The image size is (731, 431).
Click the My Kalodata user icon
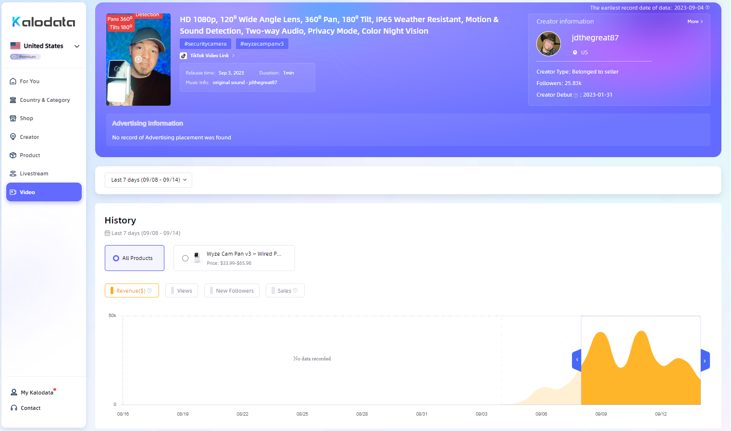tap(14, 393)
